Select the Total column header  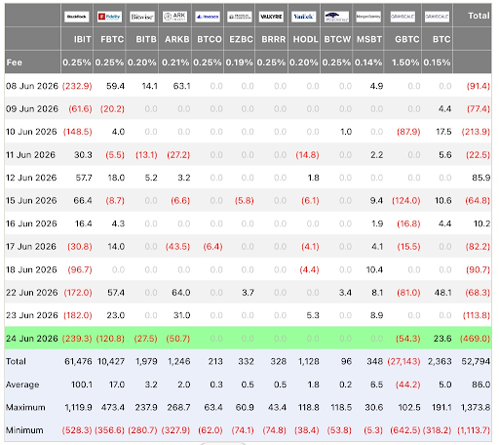479,16
